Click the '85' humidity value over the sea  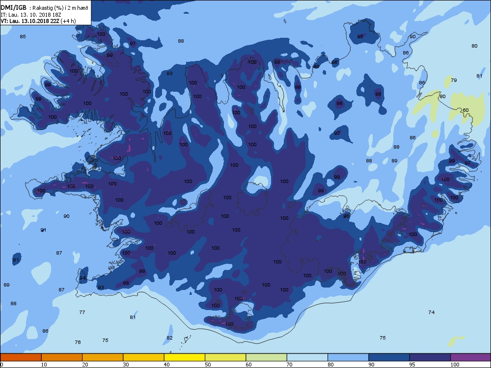click(23, 37)
